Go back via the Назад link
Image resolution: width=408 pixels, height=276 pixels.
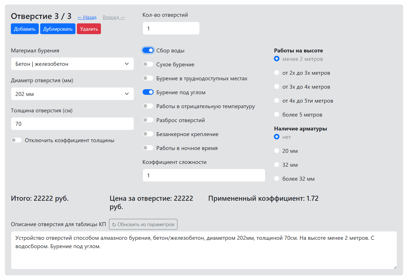[87, 17]
